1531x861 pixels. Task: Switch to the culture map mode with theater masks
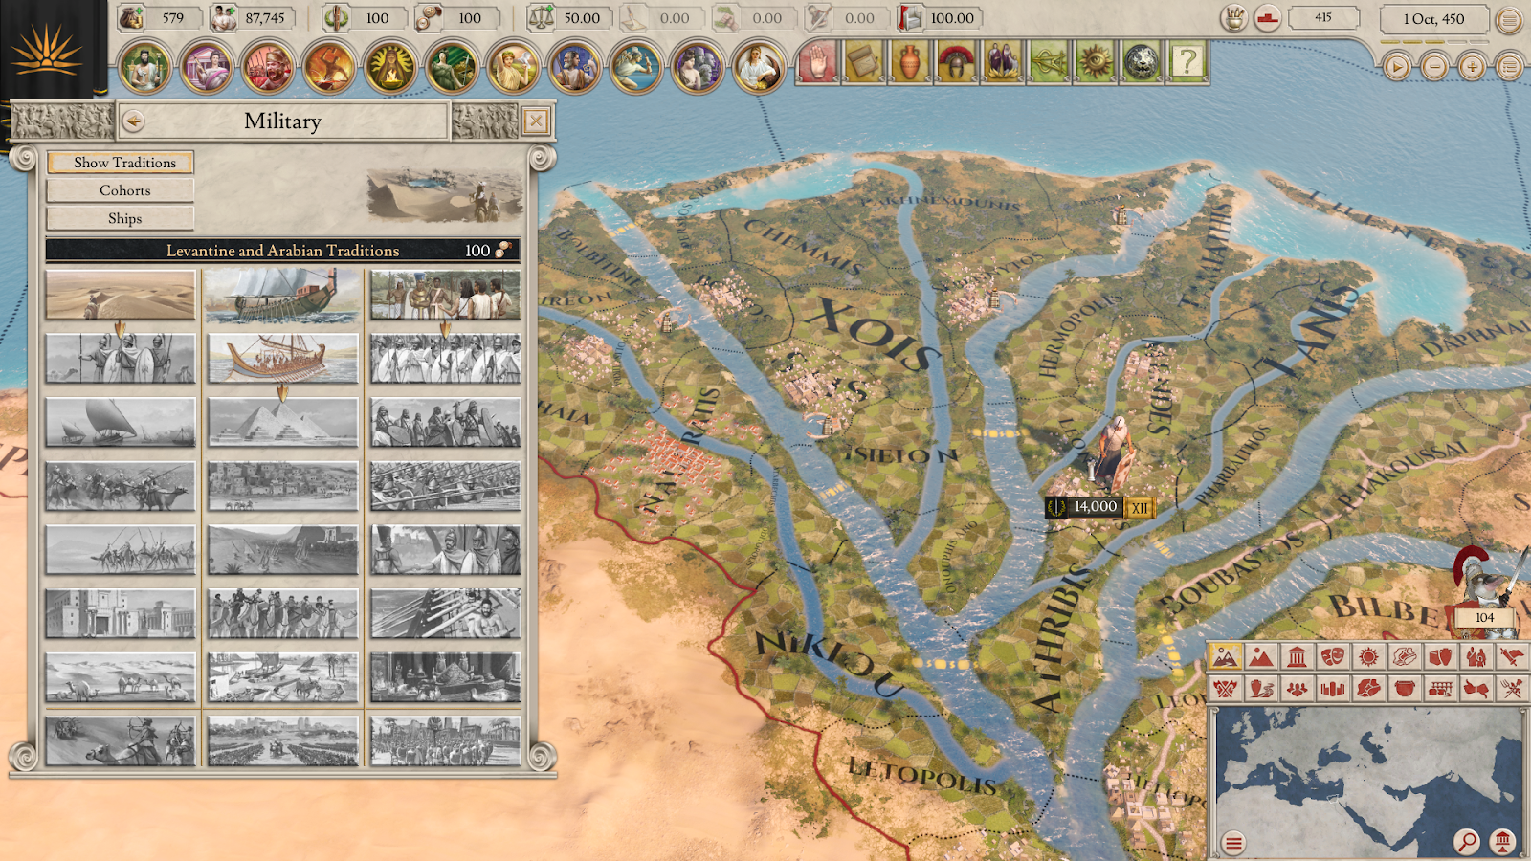click(x=1333, y=656)
